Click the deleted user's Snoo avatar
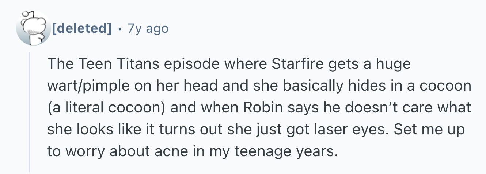Image resolution: width=486 pixels, height=174 pixels. point(33,28)
